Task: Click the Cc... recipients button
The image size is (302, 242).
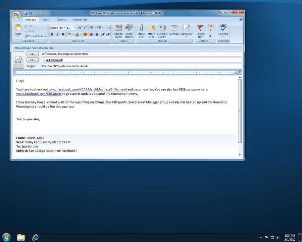Action: (33, 60)
